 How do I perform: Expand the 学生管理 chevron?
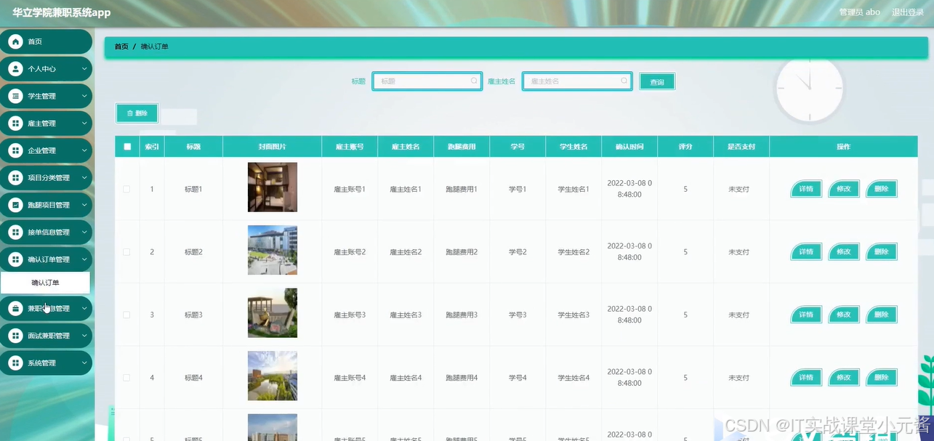pos(84,96)
